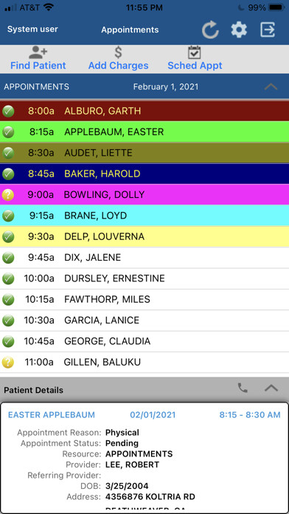Tap the 8:00a time slot
Image resolution: width=289 pixels, height=514 pixels.
(x=41, y=111)
